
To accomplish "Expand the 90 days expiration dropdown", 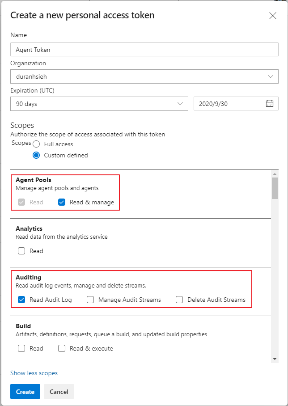I will 99,103.
